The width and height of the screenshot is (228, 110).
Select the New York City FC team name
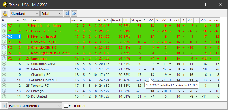click(x=44, y=42)
